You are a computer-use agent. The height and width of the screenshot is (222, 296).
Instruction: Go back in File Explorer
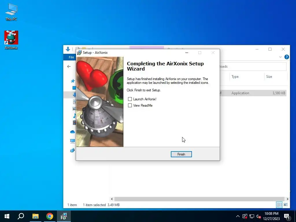point(69,66)
